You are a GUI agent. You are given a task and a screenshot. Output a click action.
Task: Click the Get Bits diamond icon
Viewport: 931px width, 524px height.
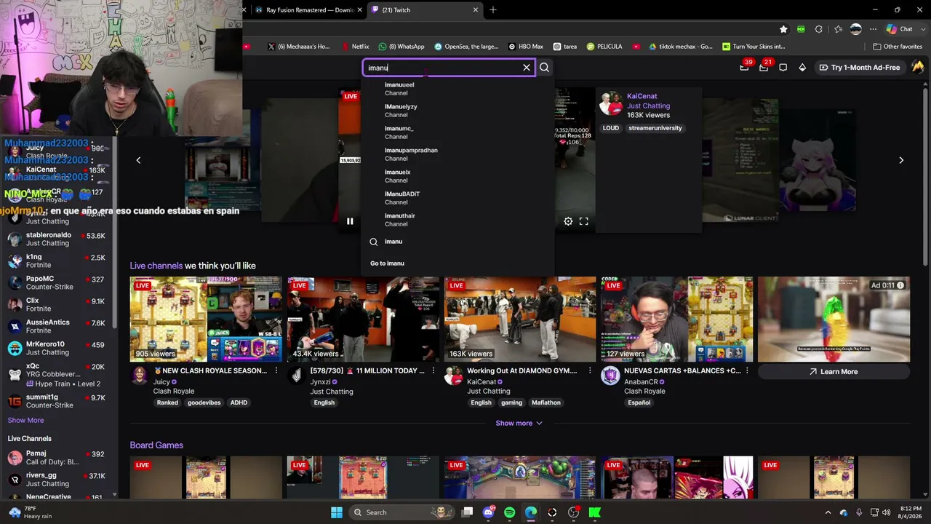(802, 68)
